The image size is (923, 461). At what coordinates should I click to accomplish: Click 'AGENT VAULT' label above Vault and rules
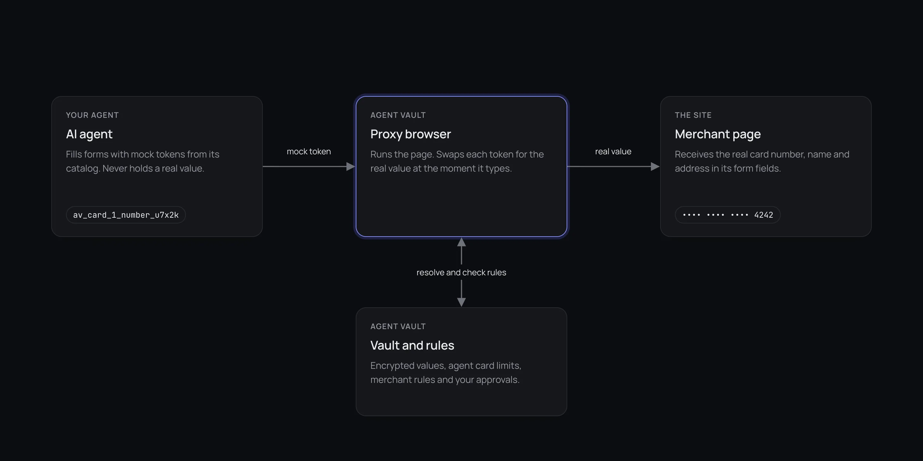click(x=398, y=327)
